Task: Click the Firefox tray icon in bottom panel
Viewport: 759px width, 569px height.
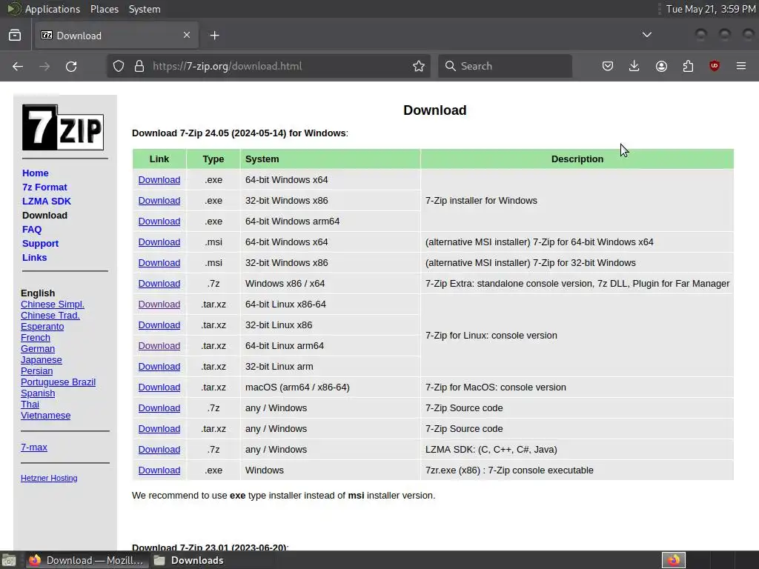Action: click(x=674, y=560)
